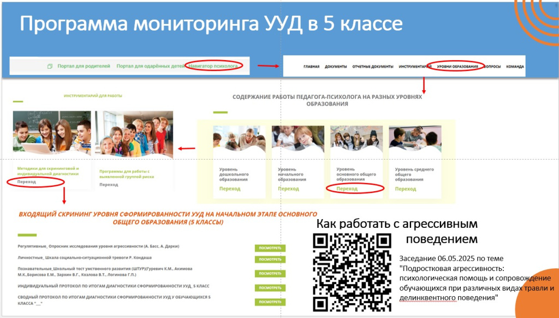Click Переход under Уровень основного общего образования
This screenshot has height=318, width=559.
[347, 189]
